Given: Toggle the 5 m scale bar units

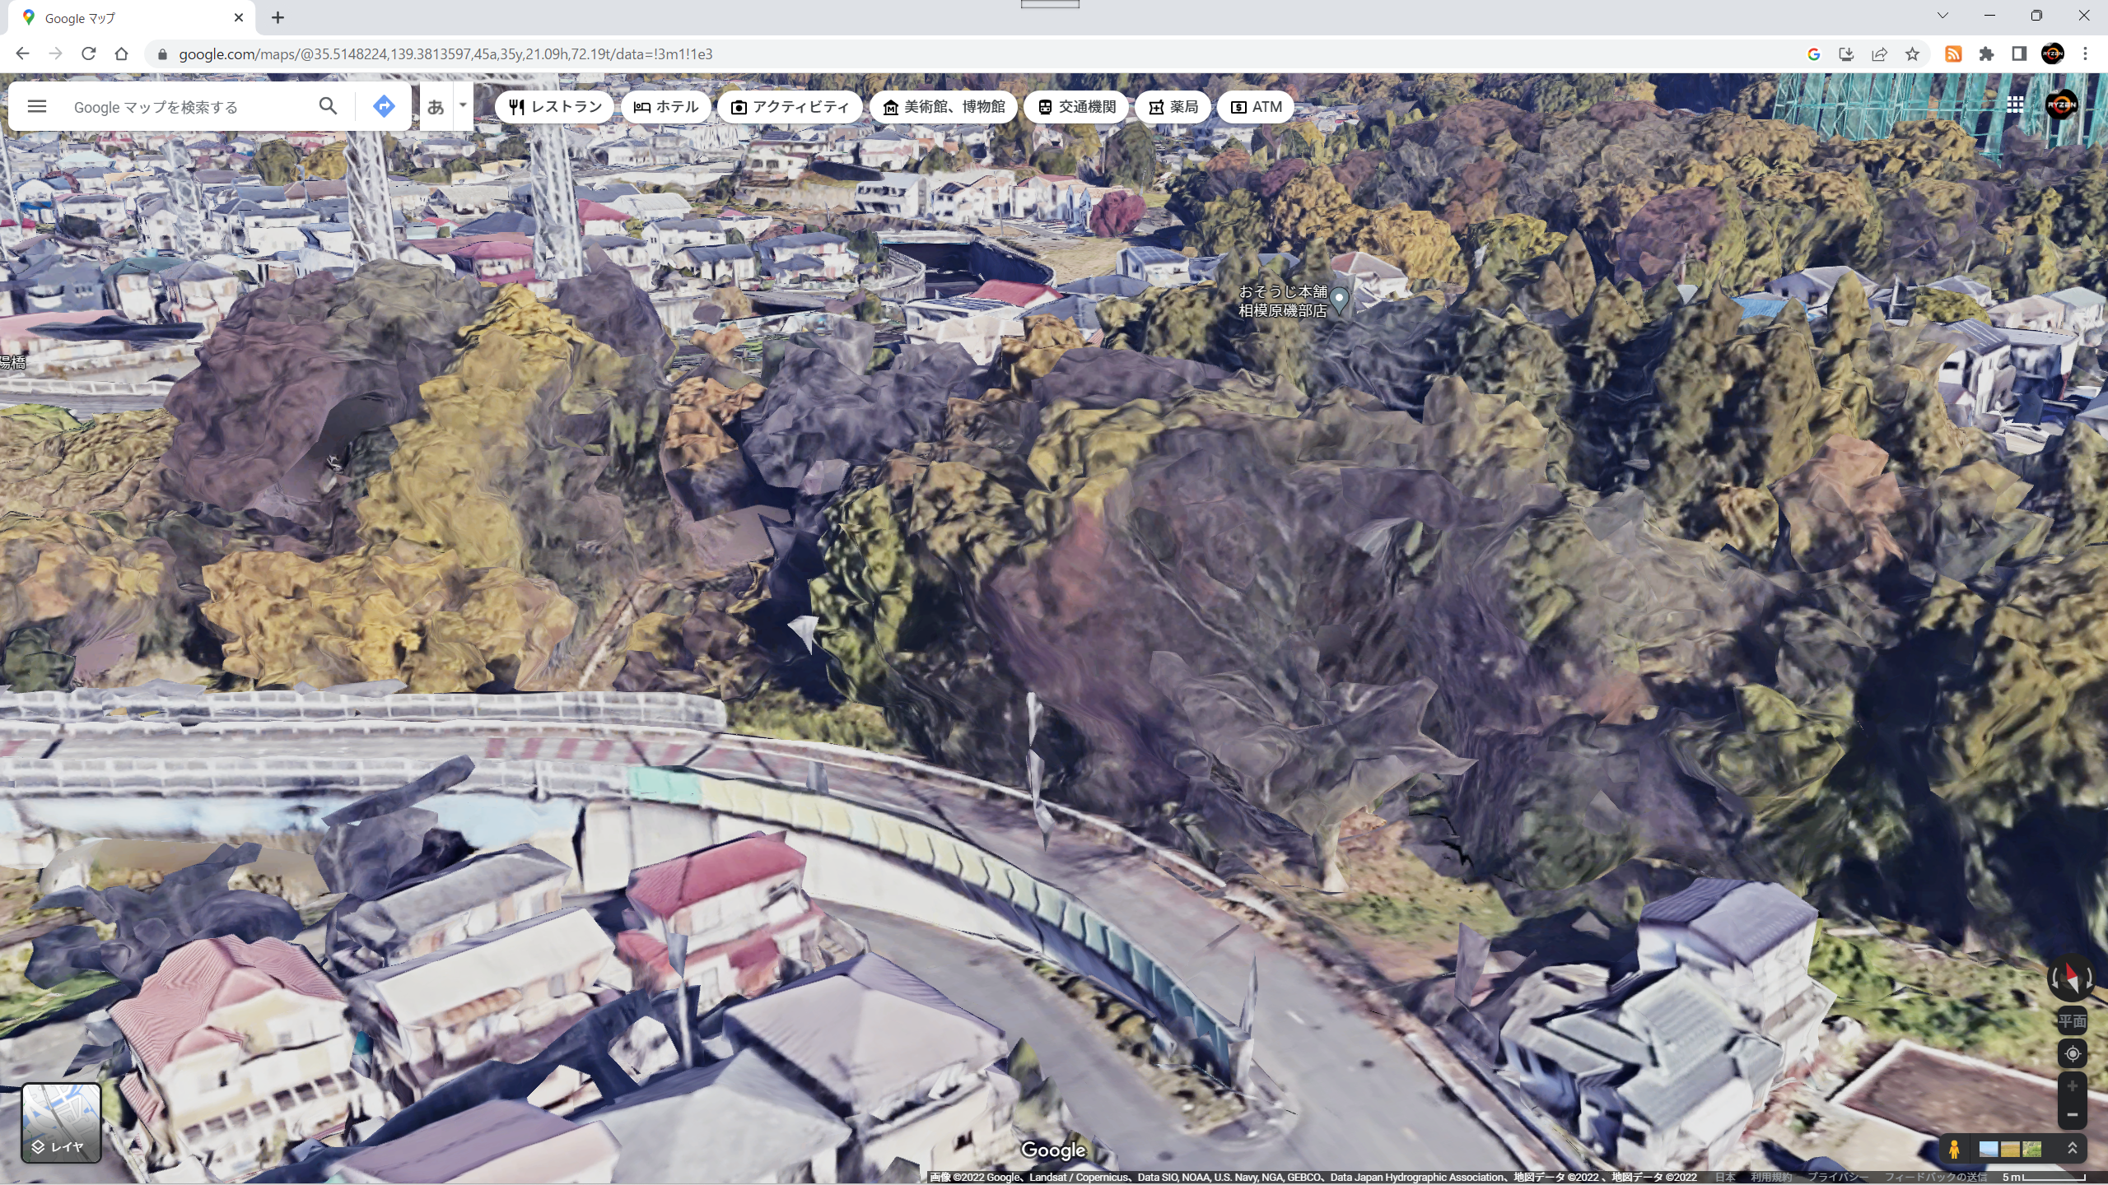Looking at the screenshot, I should pyautogui.click(x=2045, y=1178).
